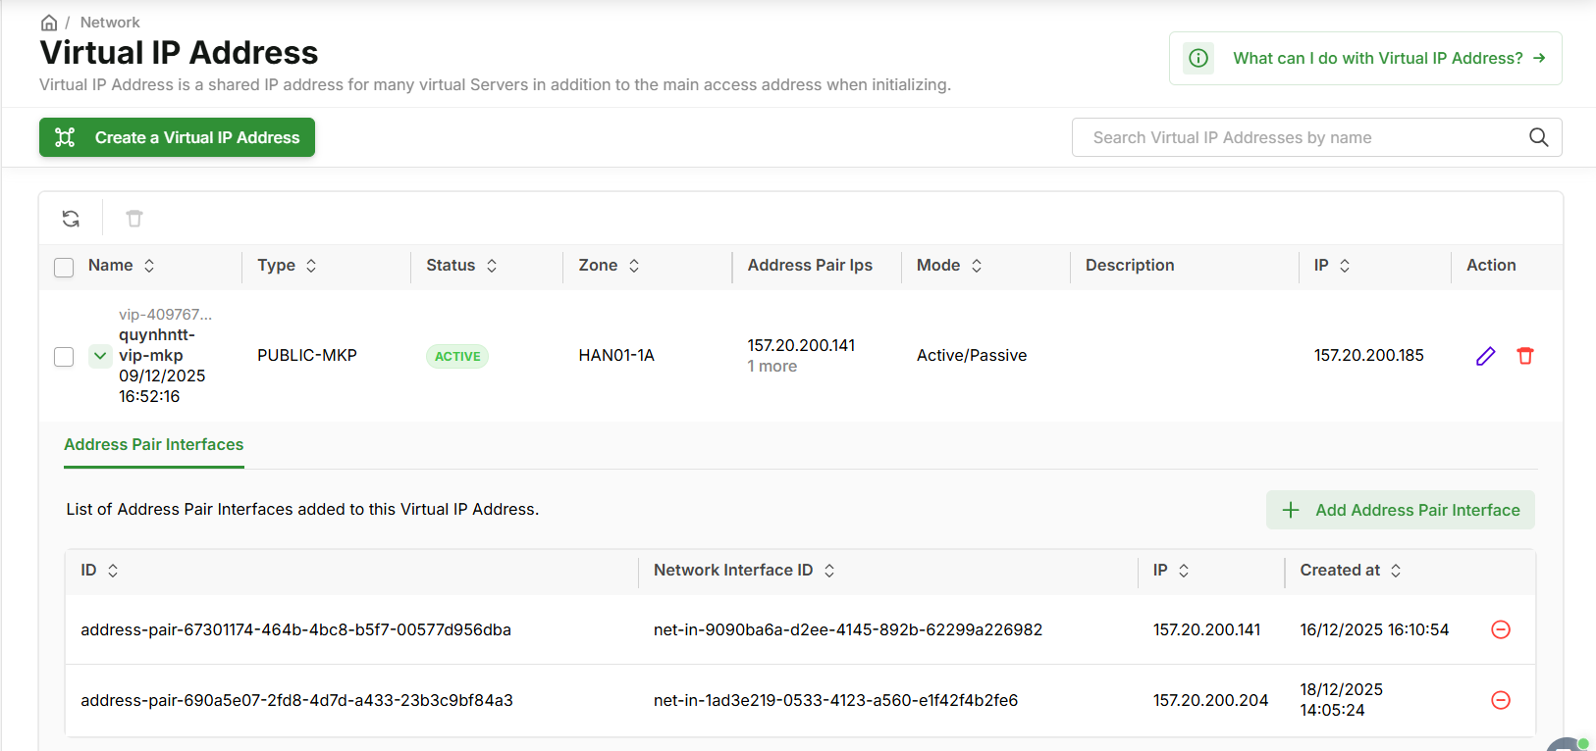Focus the Search Virtual IP Addresses field
Viewport: 1596px width, 751px height.
point(1296,138)
